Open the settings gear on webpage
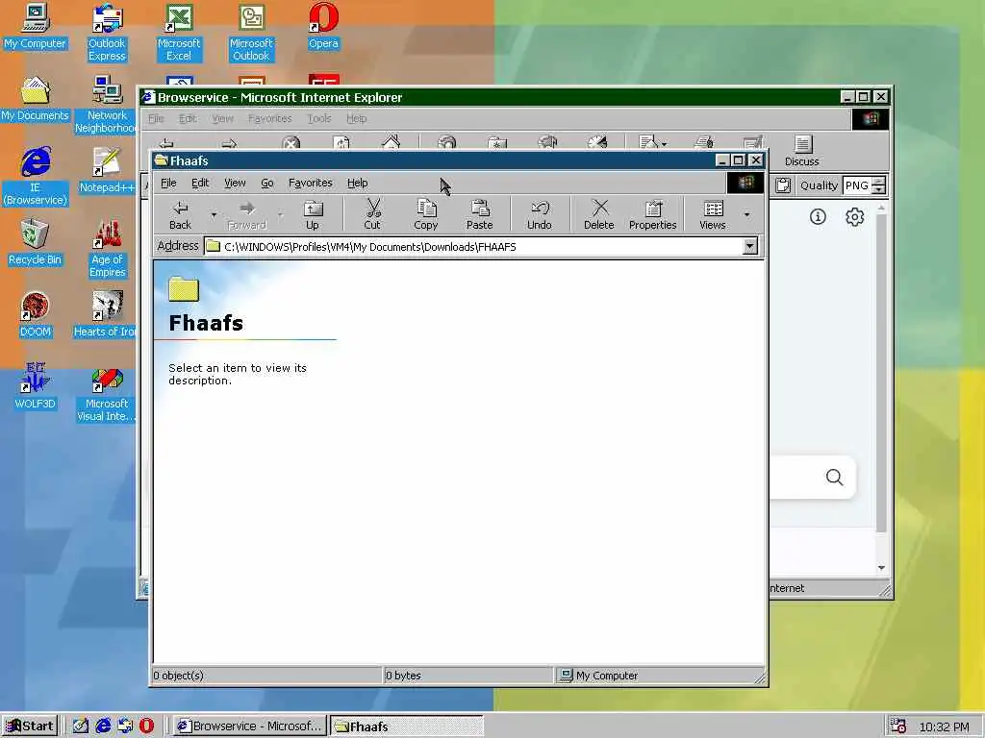The image size is (985, 738). pos(854,217)
